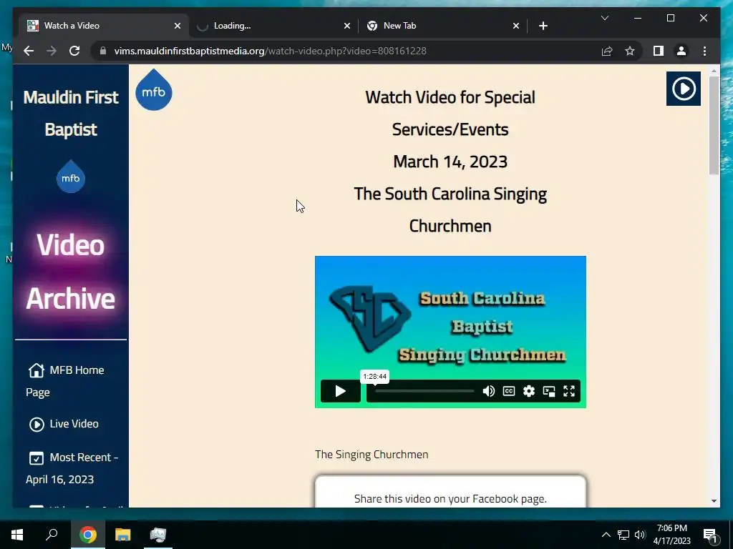Toggle closed captions in video player
The height and width of the screenshot is (549, 733).
click(x=509, y=391)
